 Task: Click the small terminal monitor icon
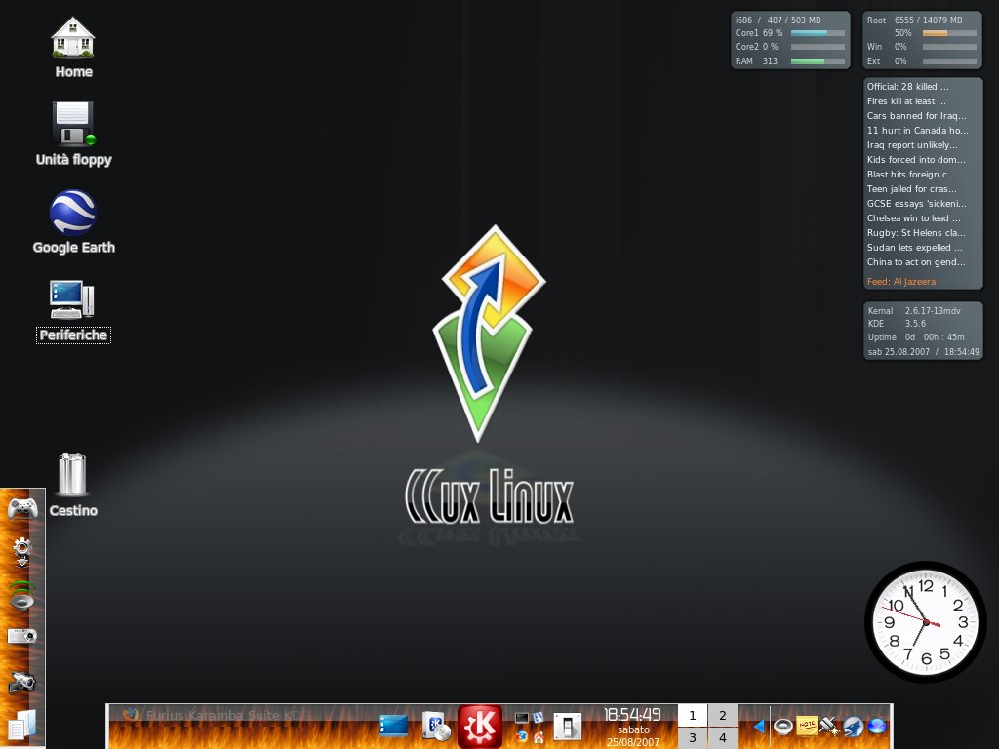[x=522, y=718]
